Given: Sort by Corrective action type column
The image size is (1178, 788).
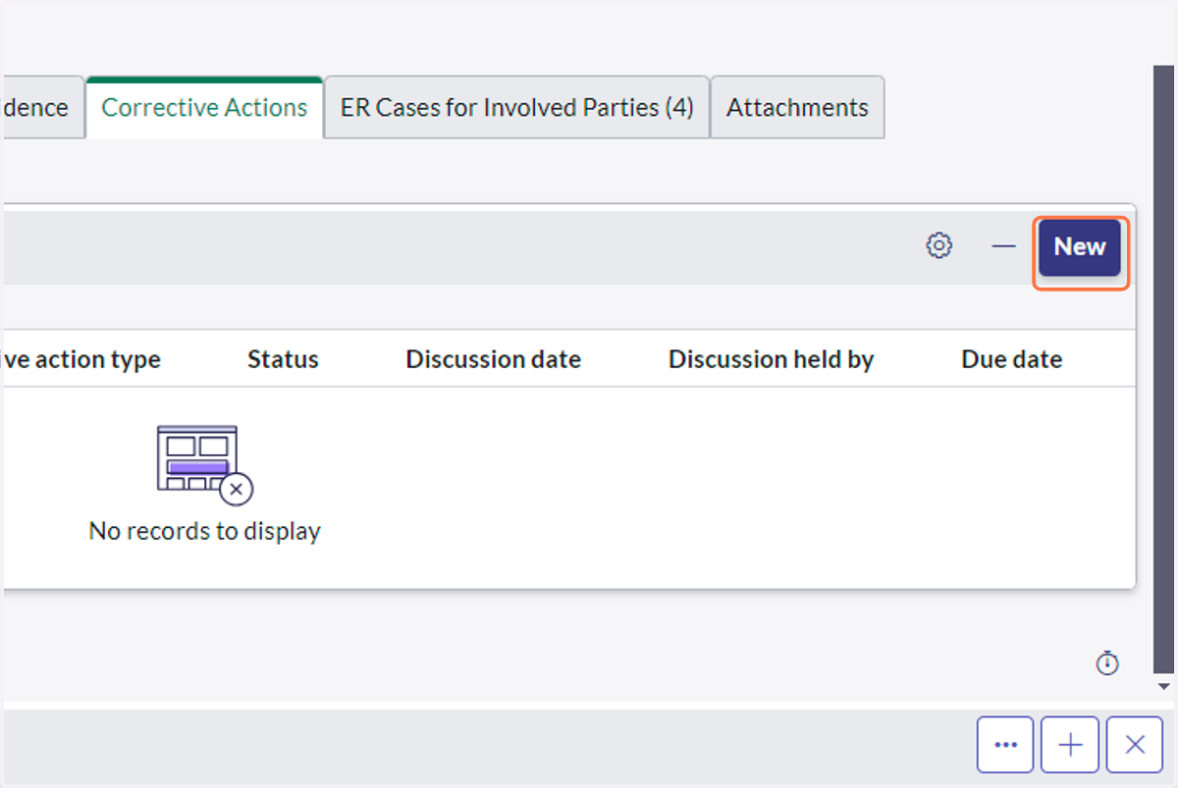Looking at the screenshot, I should pyautogui.click(x=80, y=359).
